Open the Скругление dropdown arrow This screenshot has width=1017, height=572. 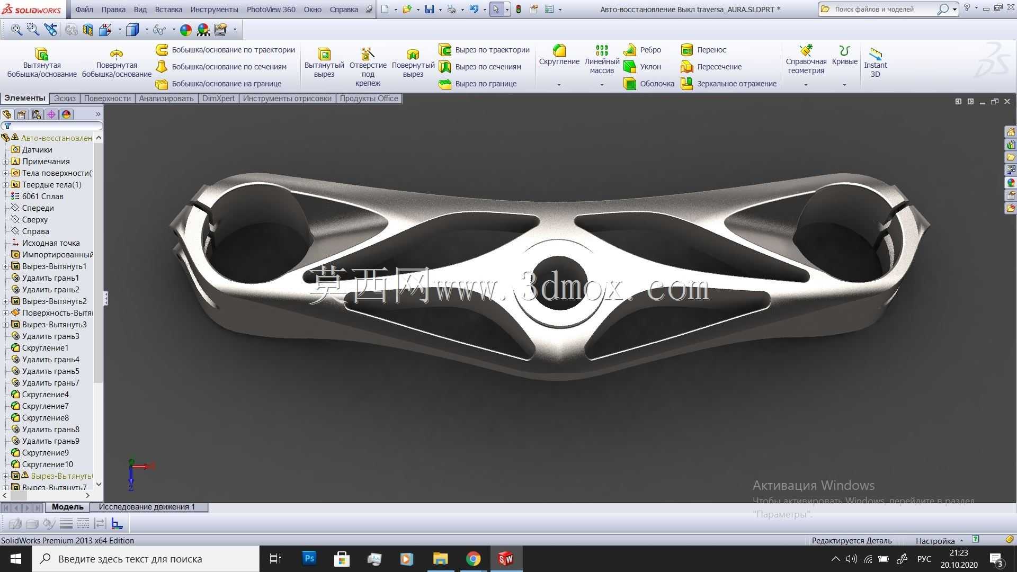(x=559, y=85)
